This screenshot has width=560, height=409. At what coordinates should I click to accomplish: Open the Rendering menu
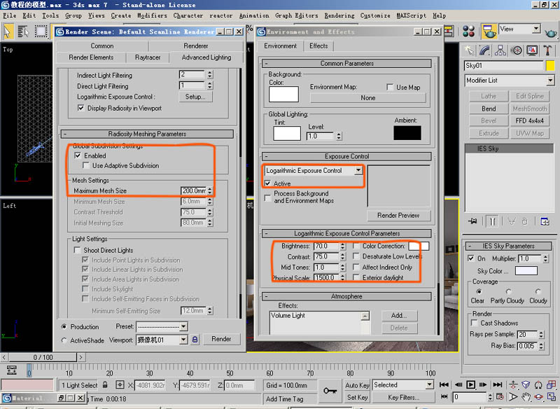click(x=339, y=15)
